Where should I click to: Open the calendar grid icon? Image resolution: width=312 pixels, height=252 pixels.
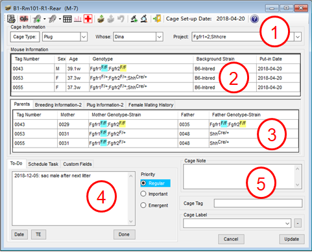(67, 19)
